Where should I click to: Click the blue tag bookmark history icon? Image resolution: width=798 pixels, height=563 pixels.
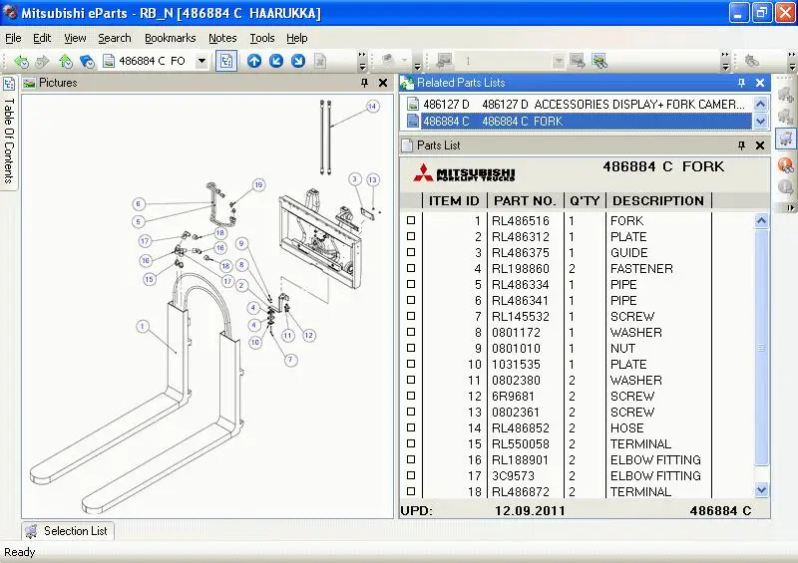87,62
